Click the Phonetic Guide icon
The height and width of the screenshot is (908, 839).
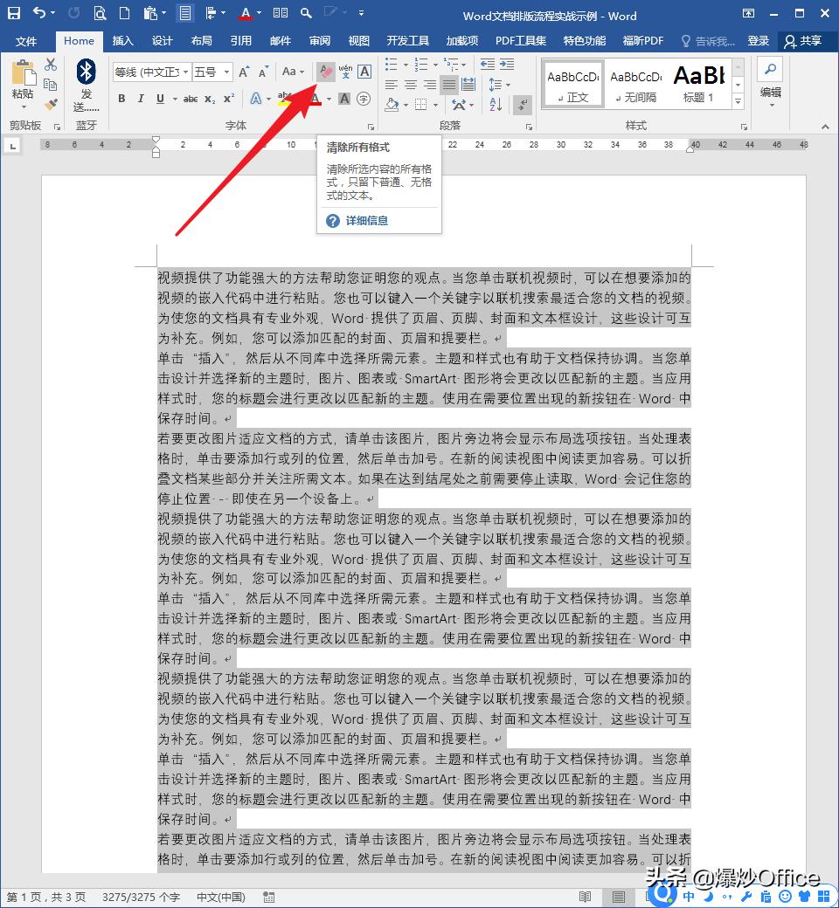pyautogui.click(x=346, y=72)
